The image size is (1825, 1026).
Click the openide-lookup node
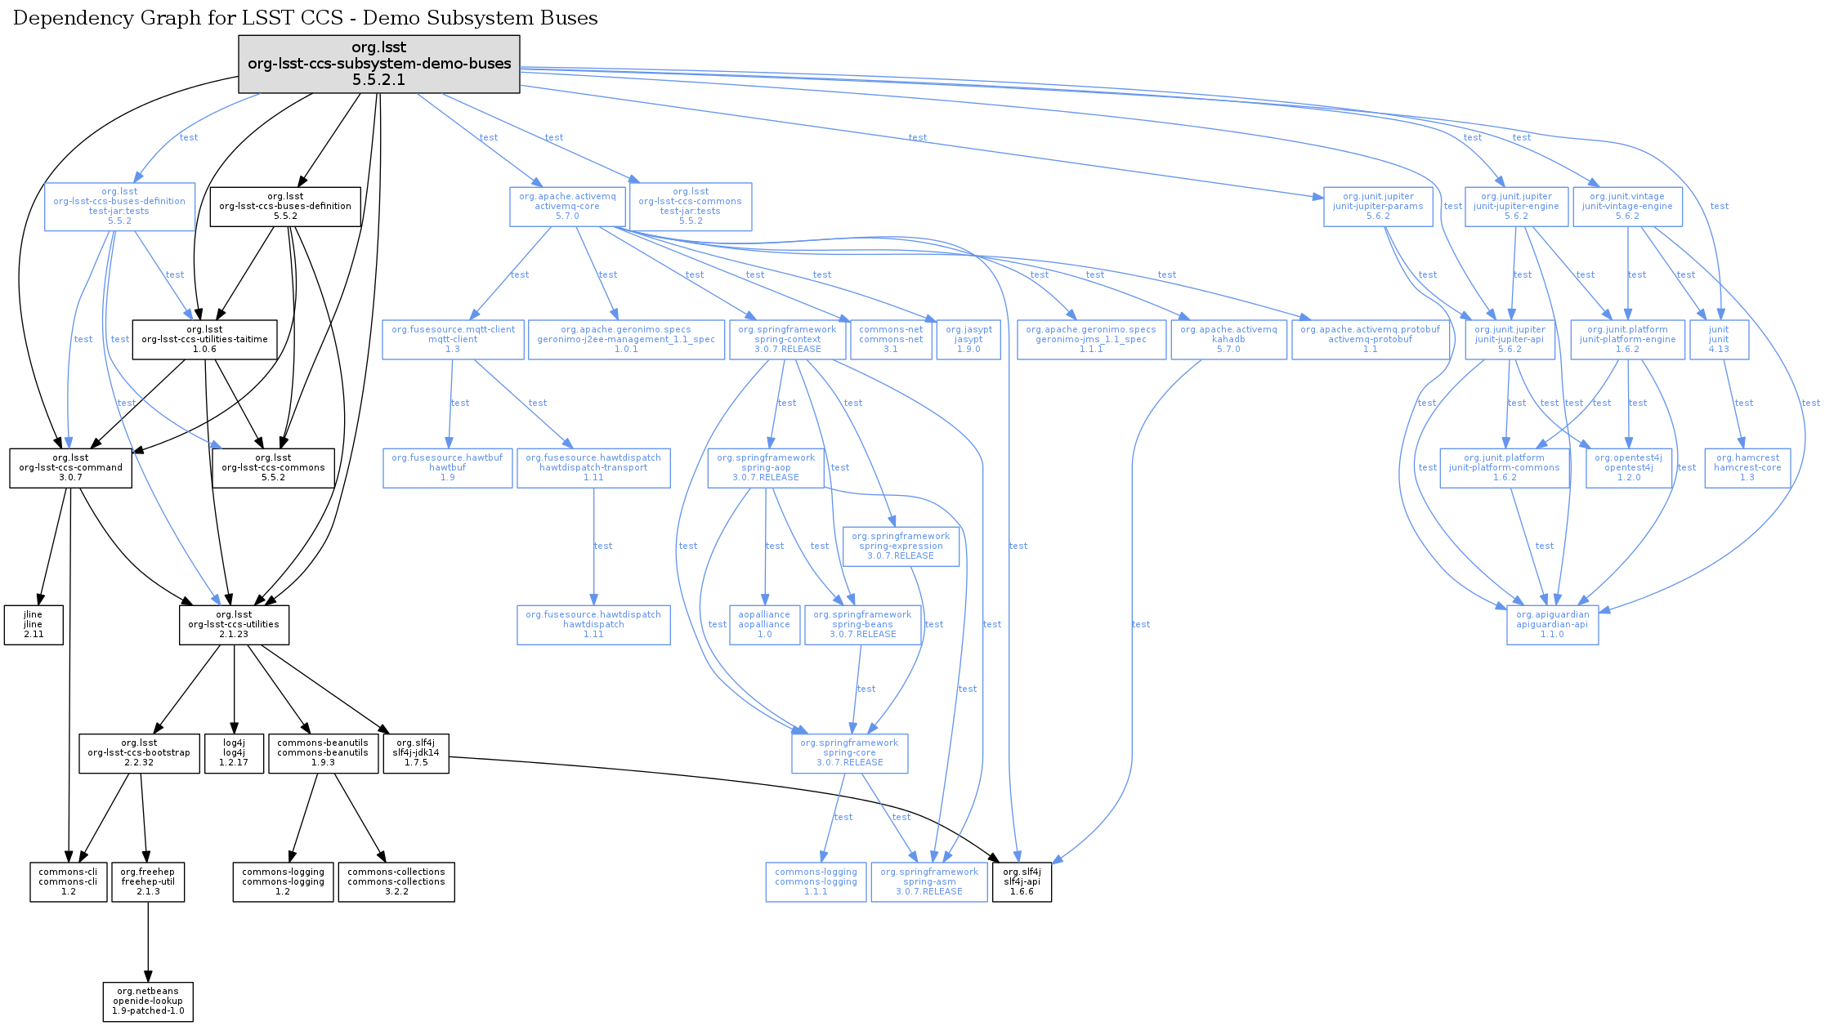click(x=148, y=1001)
